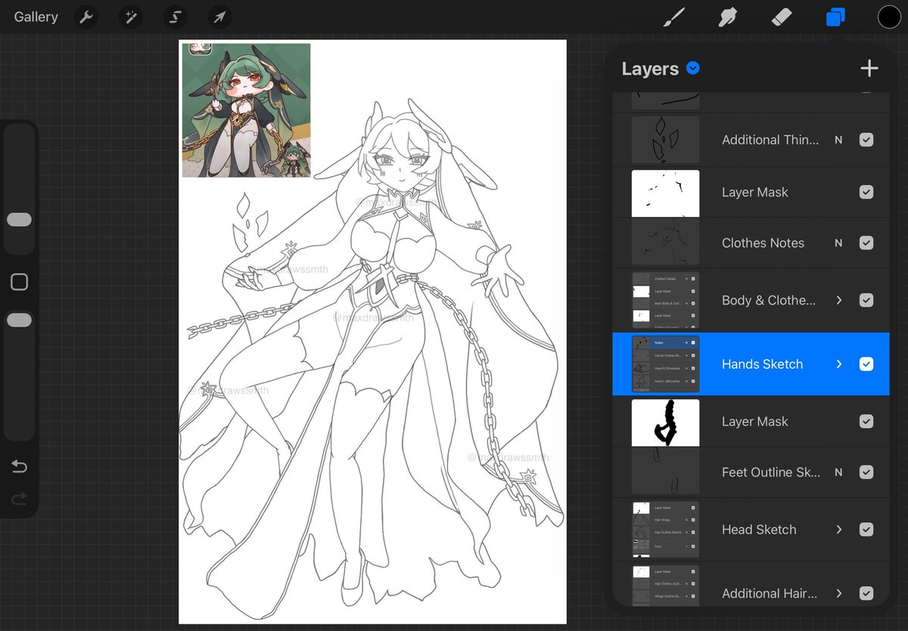This screenshot has width=908, height=631.
Task: Click the 'Feet Outline Sk...' layer name
Action: tap(771, 472)
